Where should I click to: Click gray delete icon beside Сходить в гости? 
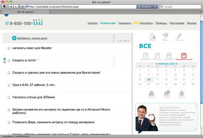pos(5,62)
